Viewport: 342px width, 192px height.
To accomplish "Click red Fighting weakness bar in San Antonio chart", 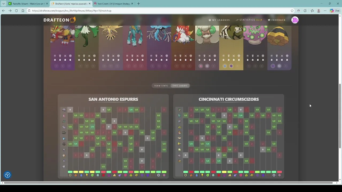I will pyautogui.click(x=103, y=172).
